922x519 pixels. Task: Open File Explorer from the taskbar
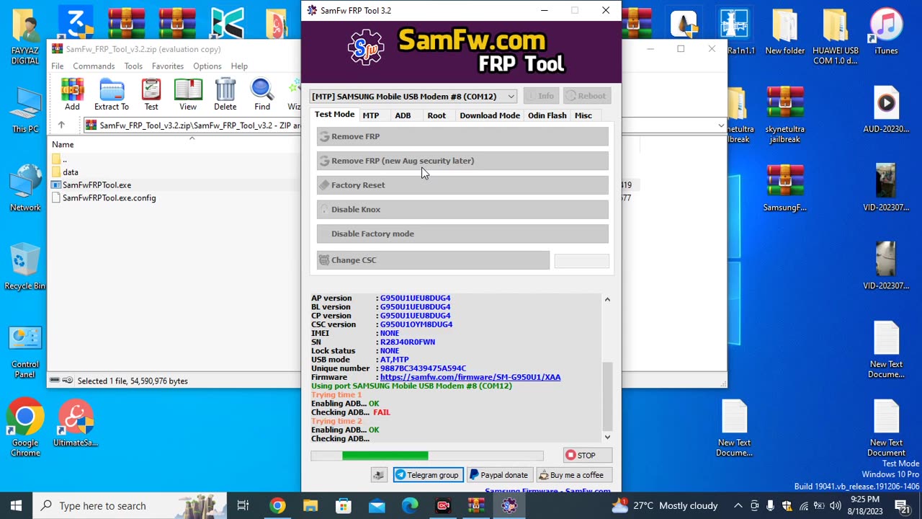point(310,506)
